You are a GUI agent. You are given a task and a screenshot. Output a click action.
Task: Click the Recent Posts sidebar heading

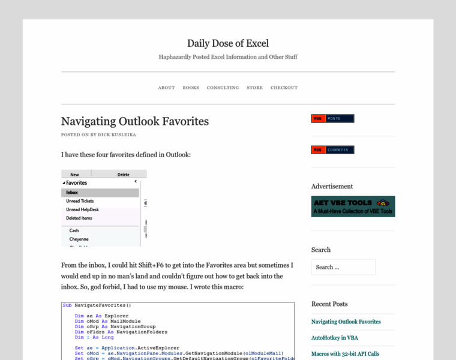click(x=329, y=304)
